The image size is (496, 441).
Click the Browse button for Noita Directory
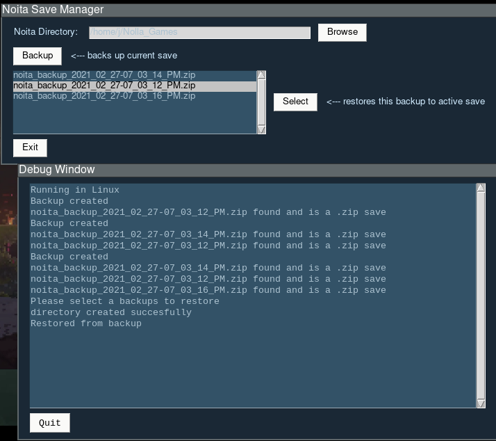click(x=342, y=32)
